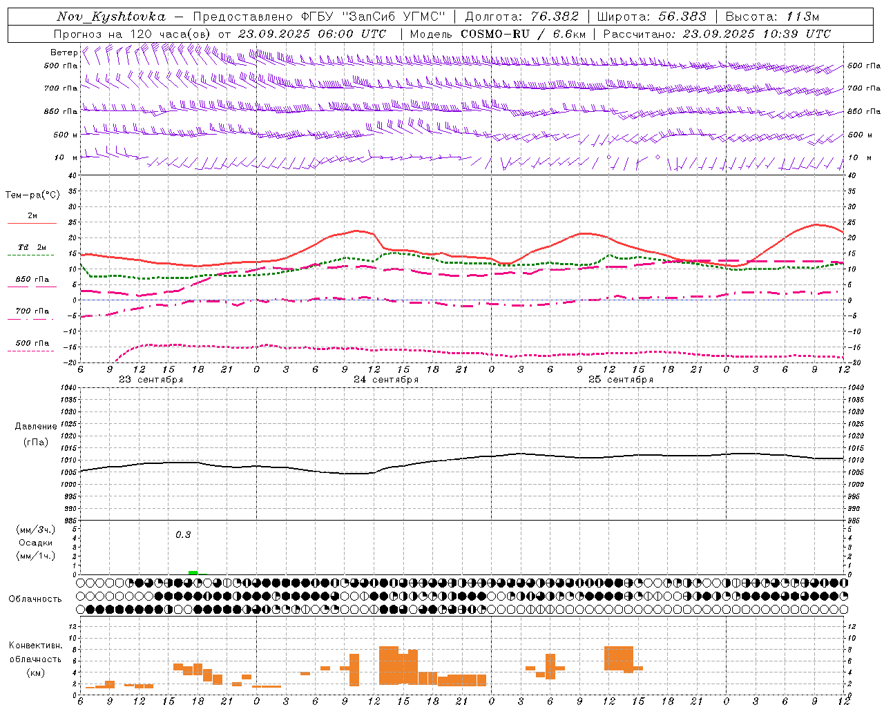The height and width of the screenshot is (707, 884).
Task: Click the 700 гПа temperature legend entry
Action: (32, 311)
